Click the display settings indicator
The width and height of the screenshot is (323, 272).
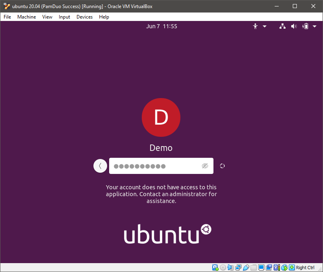point(261,268)
